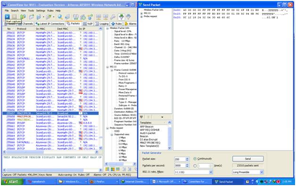Click the Internet Download taskbar button
296x186 pixels.
(135, 182)
